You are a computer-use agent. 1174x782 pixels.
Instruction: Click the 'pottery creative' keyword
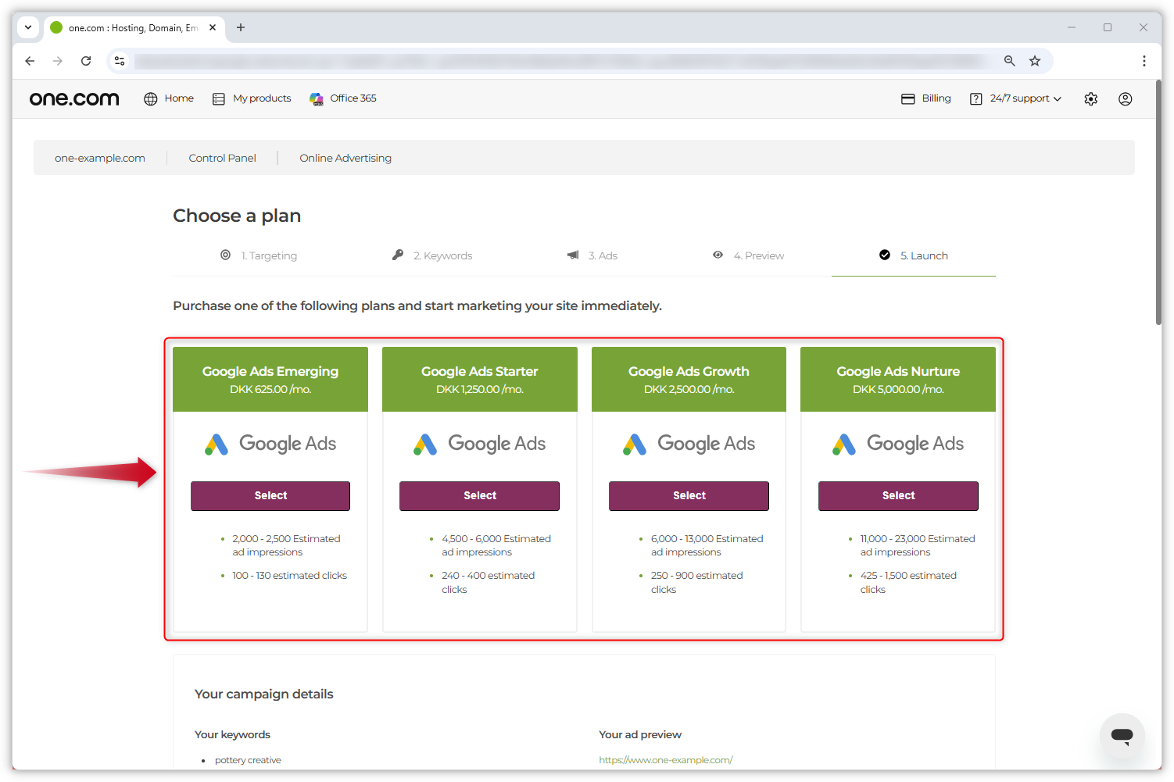[x=248, y=760]
